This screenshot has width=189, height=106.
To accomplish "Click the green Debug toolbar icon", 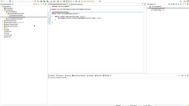I will pyautogui.click(x=38, y=1).
